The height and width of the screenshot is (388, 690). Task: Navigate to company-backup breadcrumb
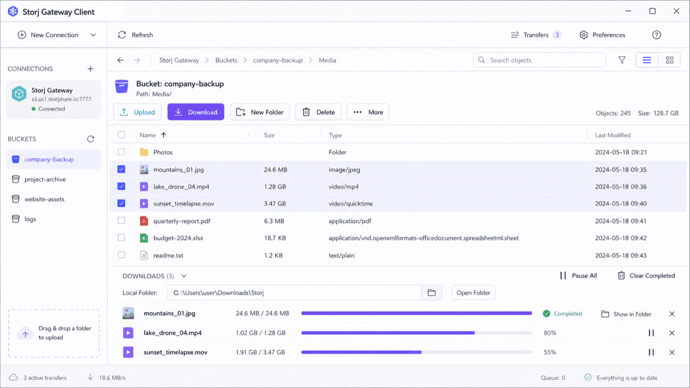coord(278,60)
